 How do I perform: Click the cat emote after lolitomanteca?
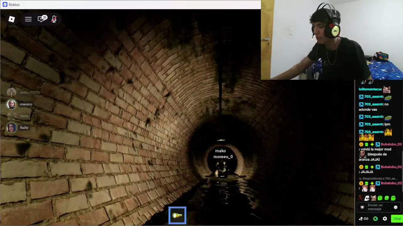(387, 89)
